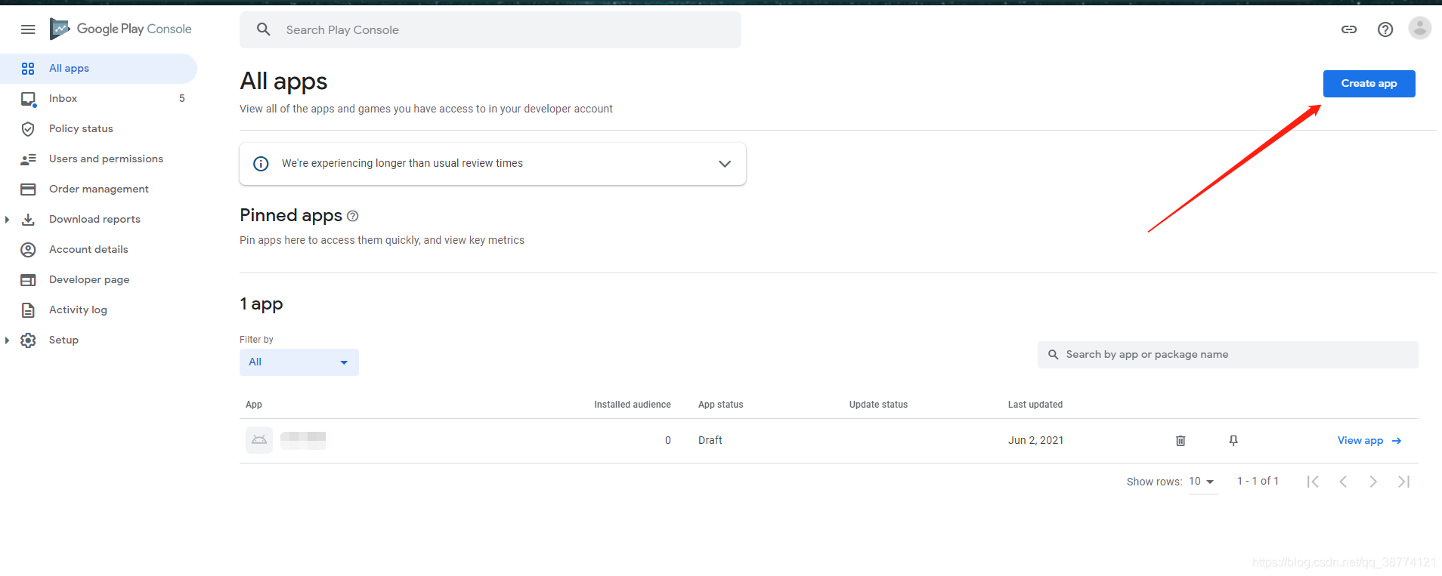1442x576 pixels.
Task: Click the Installed audience column header
Action: [x=632, y=405]
